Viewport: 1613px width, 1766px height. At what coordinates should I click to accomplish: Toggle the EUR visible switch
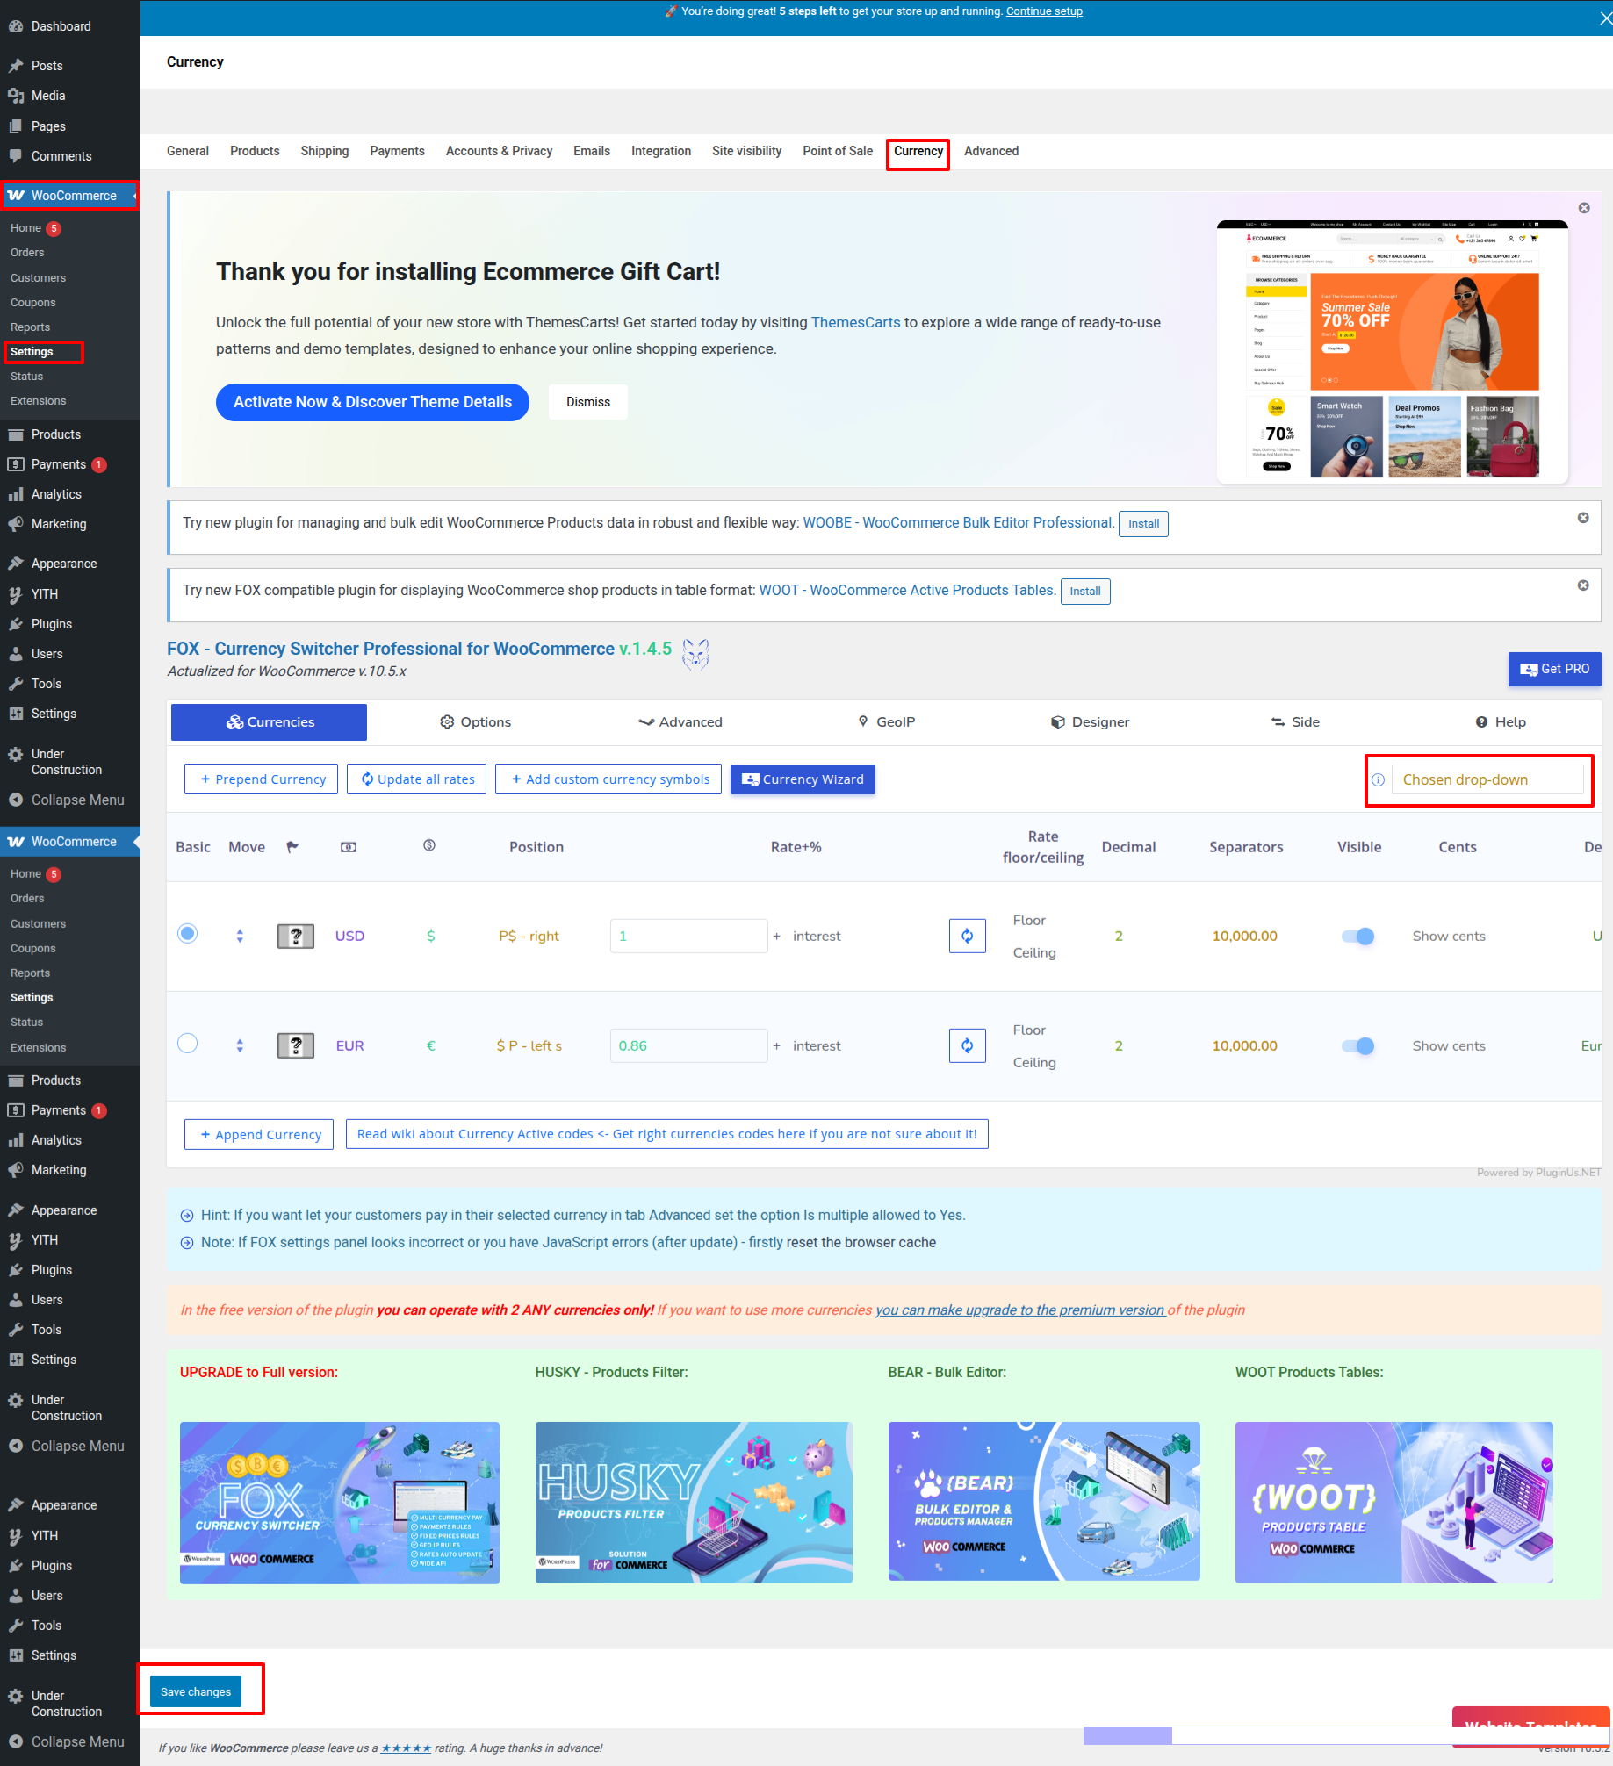(x=1357, y=1046)
